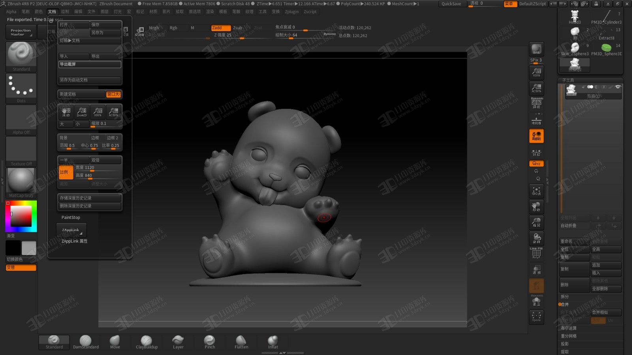The height and width of the screenshot is (355, 632).
Task: Click the move view hand icon on right shelf
Action: click(x=536, y=207)
